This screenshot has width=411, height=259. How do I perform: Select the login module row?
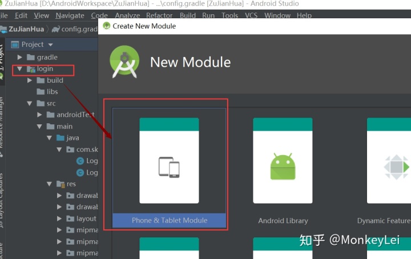(52, 69)
